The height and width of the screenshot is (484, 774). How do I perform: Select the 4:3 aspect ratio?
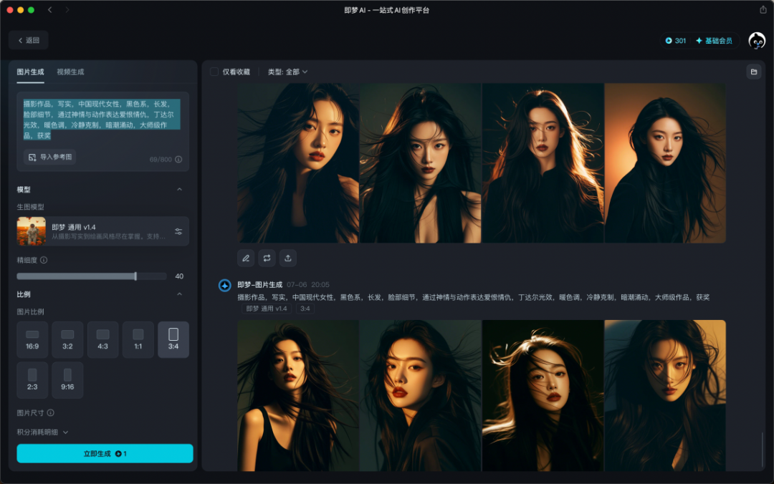(x=102, y=339)
